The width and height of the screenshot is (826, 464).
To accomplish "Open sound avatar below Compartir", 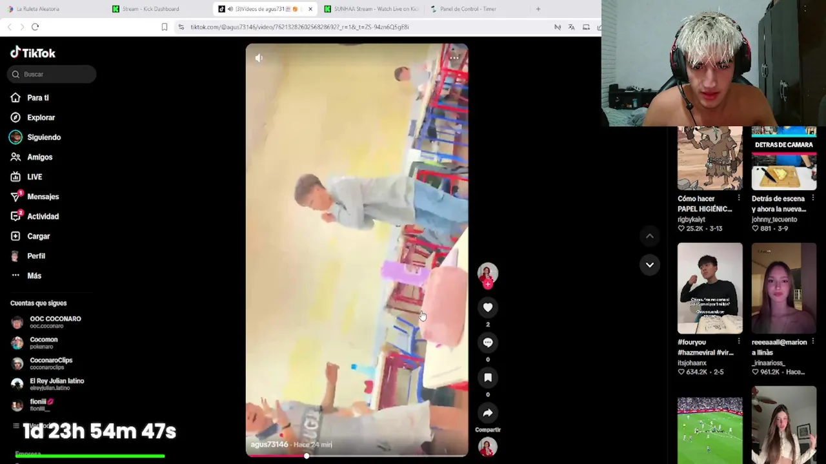I will pyautogui.click(x=488, y=447).
